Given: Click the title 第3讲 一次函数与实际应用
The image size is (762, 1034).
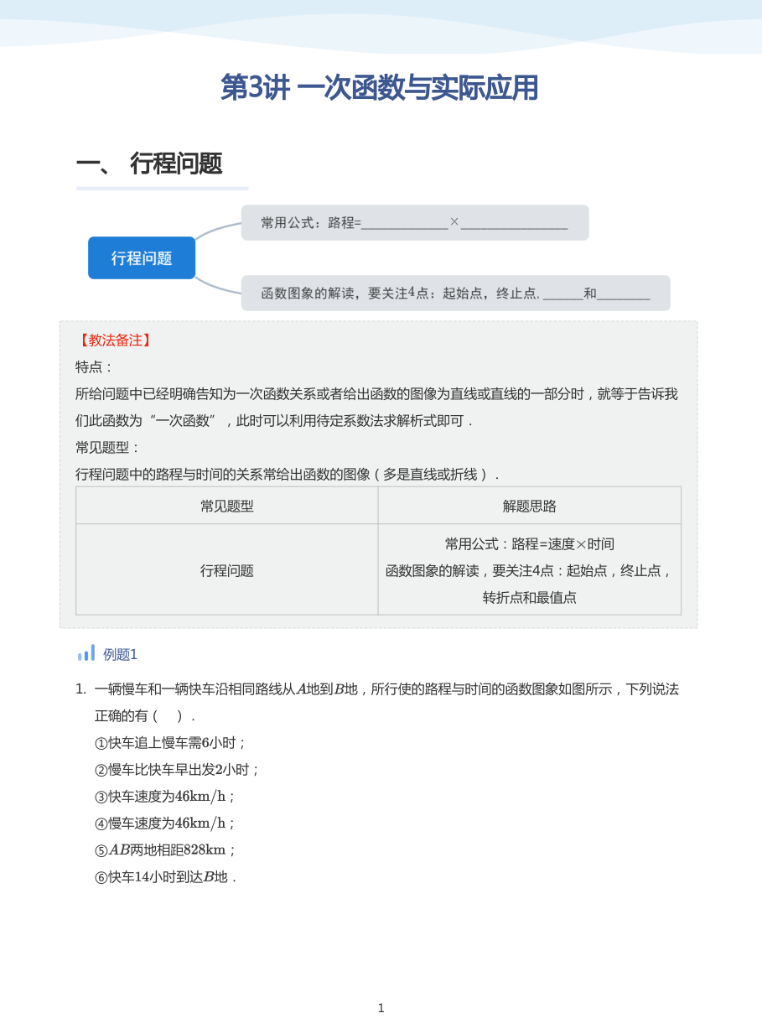Looking at the screenshot, I should click(379, 87).
